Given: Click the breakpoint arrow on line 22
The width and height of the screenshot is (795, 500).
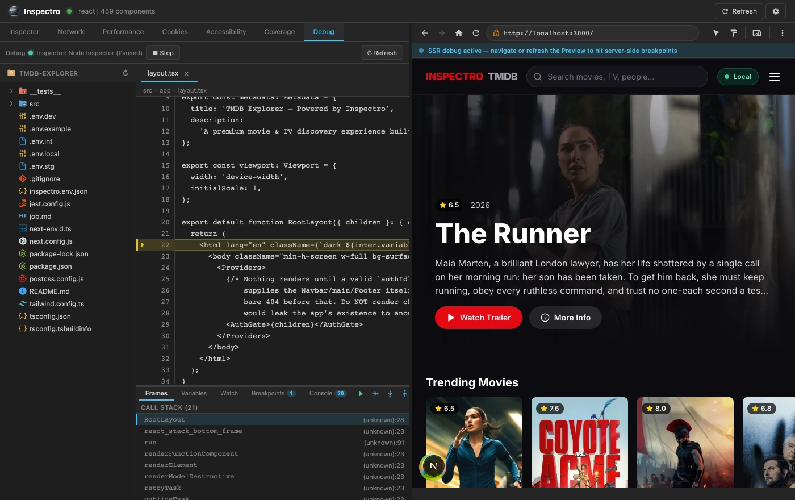Looking at the screenshot, I should coord(143,245).
